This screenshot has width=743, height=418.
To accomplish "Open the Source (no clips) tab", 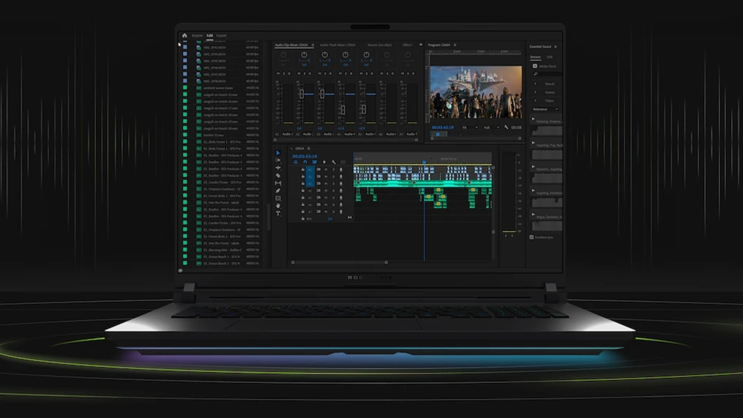I will click(379, 45).
